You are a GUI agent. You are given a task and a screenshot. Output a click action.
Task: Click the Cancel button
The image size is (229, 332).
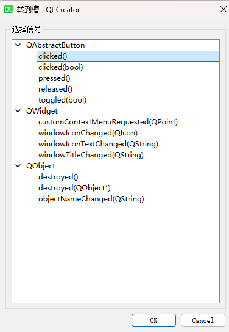[x=203, y=320]
